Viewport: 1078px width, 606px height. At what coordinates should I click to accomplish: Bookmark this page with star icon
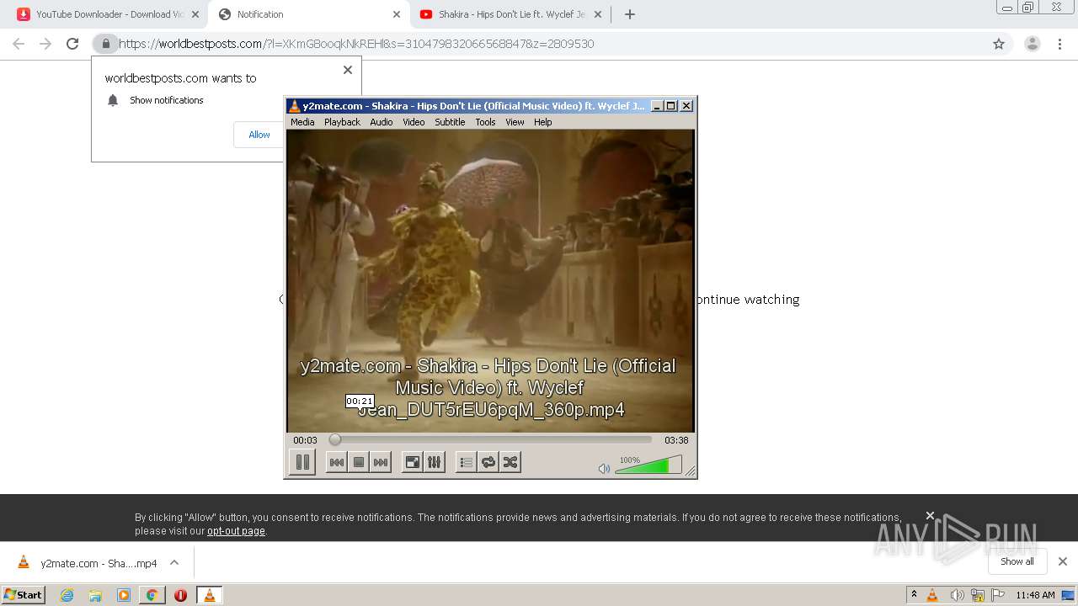click(999, 44)
